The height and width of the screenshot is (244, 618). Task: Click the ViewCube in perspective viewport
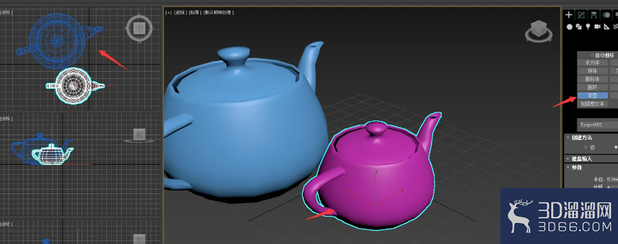[539, 32]
